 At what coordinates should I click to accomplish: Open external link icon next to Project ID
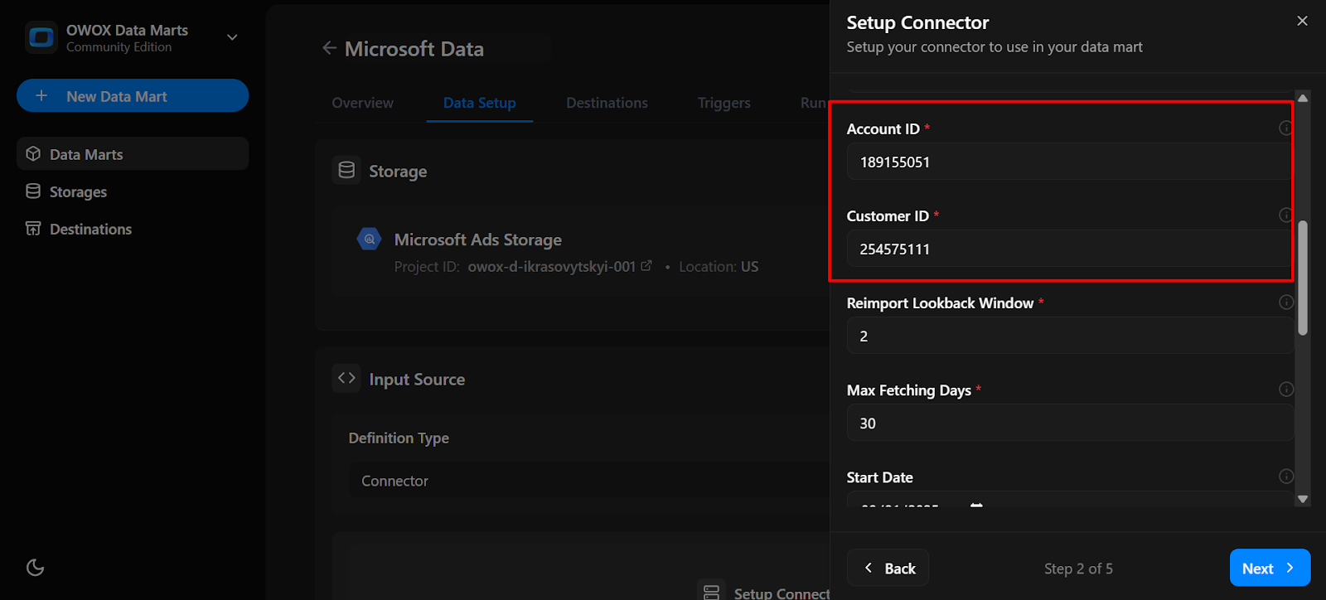(x=646, y=266)
